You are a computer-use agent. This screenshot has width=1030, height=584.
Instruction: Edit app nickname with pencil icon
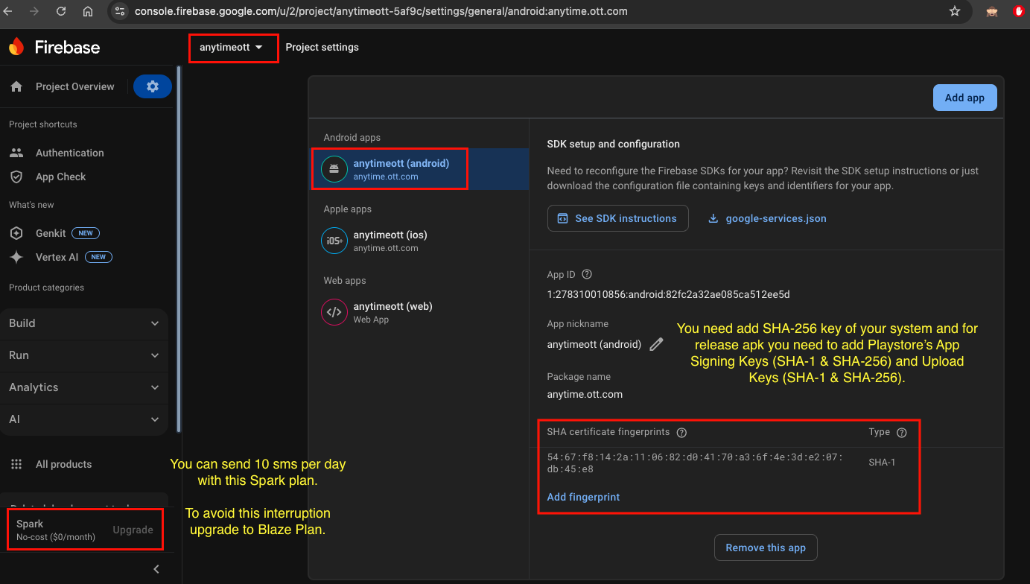656,344
